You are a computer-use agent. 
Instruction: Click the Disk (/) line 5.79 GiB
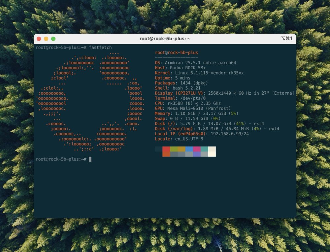210,123
